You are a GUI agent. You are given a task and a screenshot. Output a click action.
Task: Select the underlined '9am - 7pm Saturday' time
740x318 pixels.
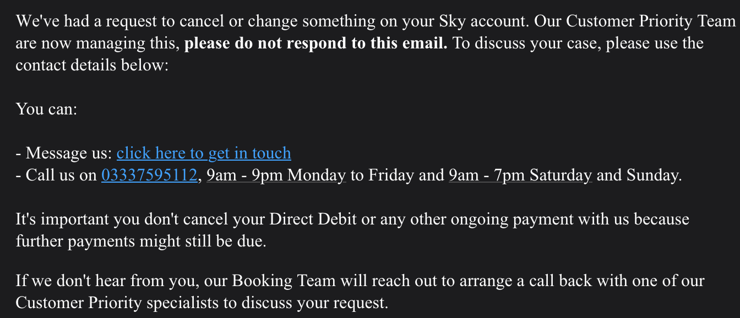tap(520, 175)
